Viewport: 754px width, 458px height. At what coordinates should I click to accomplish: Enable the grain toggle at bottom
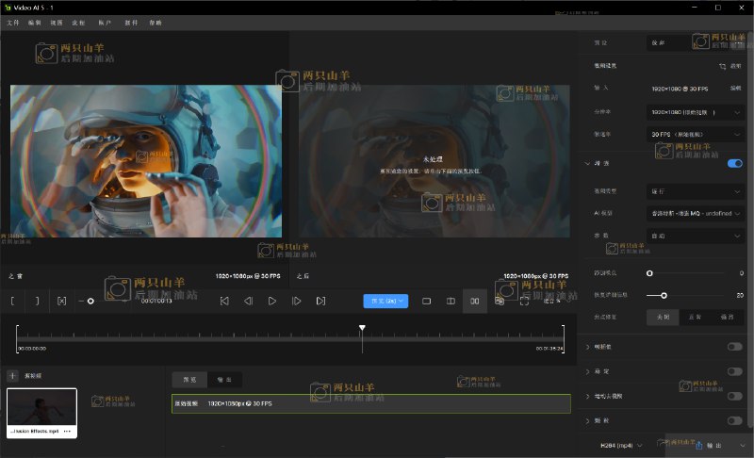[734, 420]
